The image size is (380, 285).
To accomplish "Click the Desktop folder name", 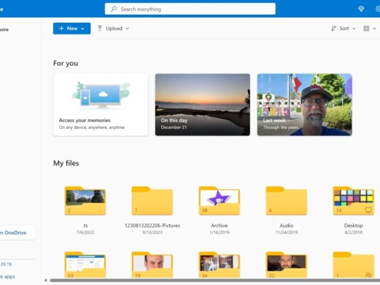I will [353, 226].
